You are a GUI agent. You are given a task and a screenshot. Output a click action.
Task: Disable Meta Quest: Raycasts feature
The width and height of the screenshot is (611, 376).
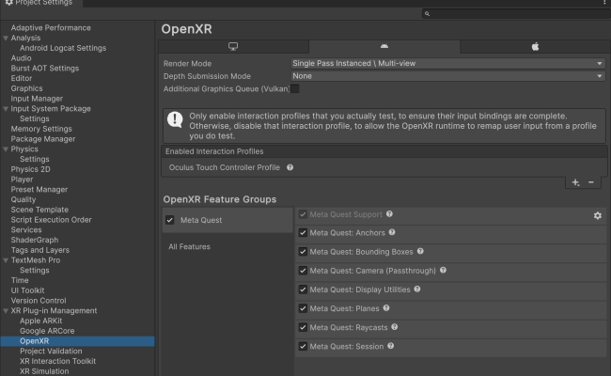303,327
